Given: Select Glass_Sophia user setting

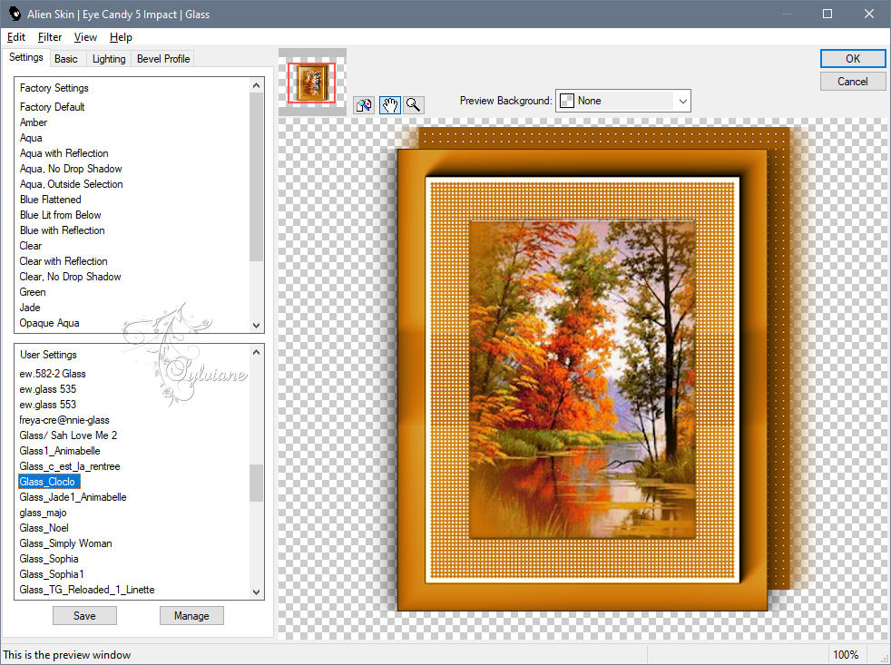Looking at the screenshot, I should pyautogui.click(x=49, y=559).
